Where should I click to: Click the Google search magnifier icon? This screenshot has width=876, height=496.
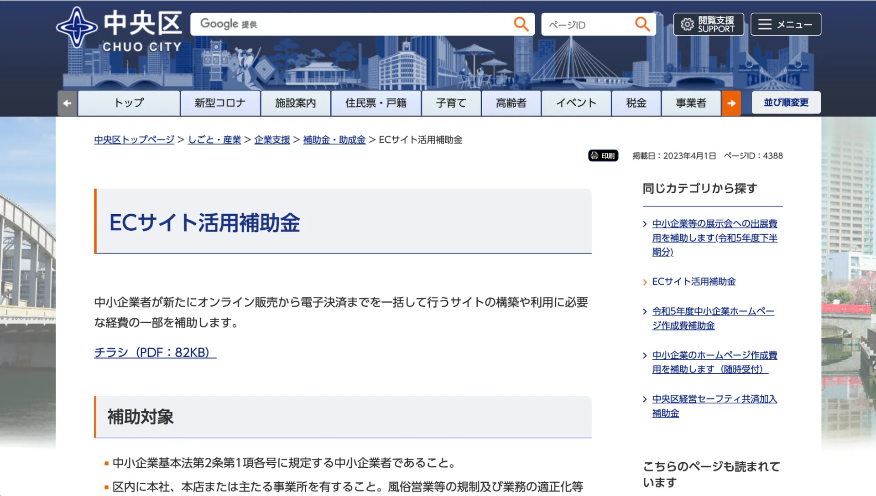pyautogui.click(x=521, y=24)
